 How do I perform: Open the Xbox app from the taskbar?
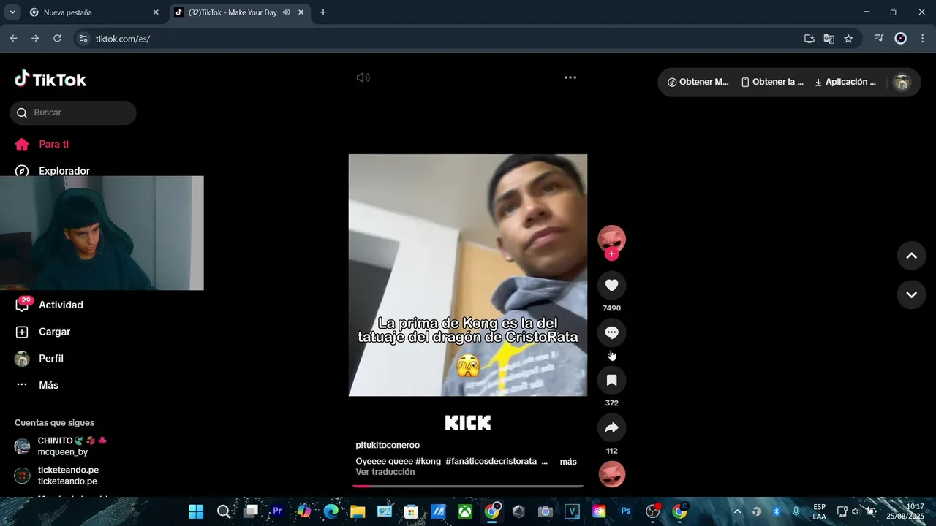pos(465,511)
